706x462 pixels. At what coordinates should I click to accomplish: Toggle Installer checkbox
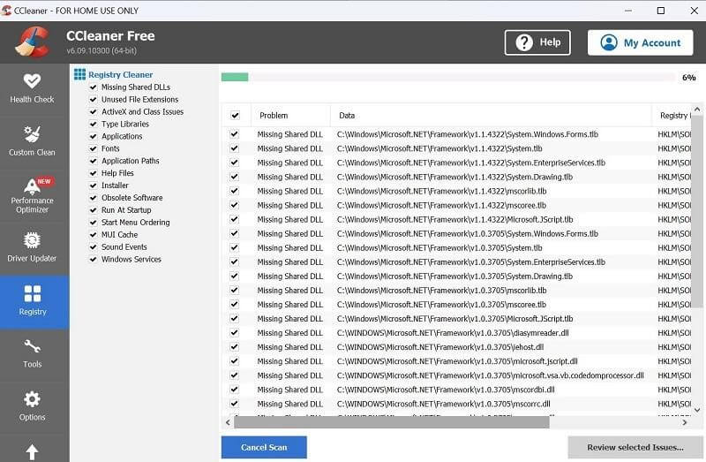click(x=94, y=186)
